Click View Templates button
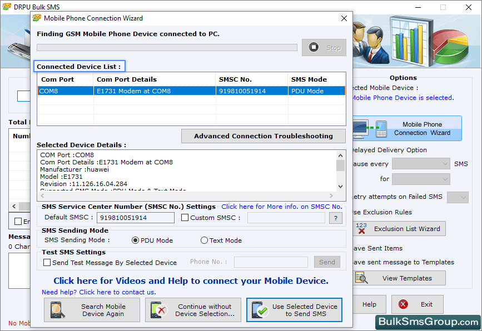482x331 pixels. pos(399,278)
